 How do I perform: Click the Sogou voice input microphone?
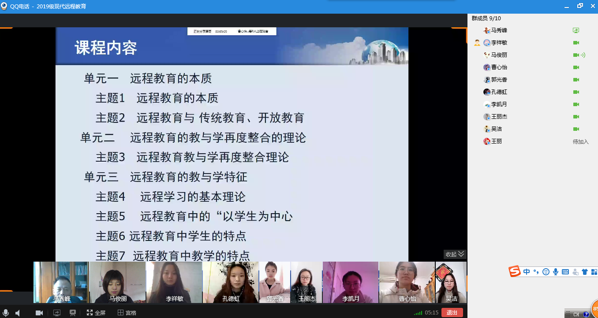(556, 272)
